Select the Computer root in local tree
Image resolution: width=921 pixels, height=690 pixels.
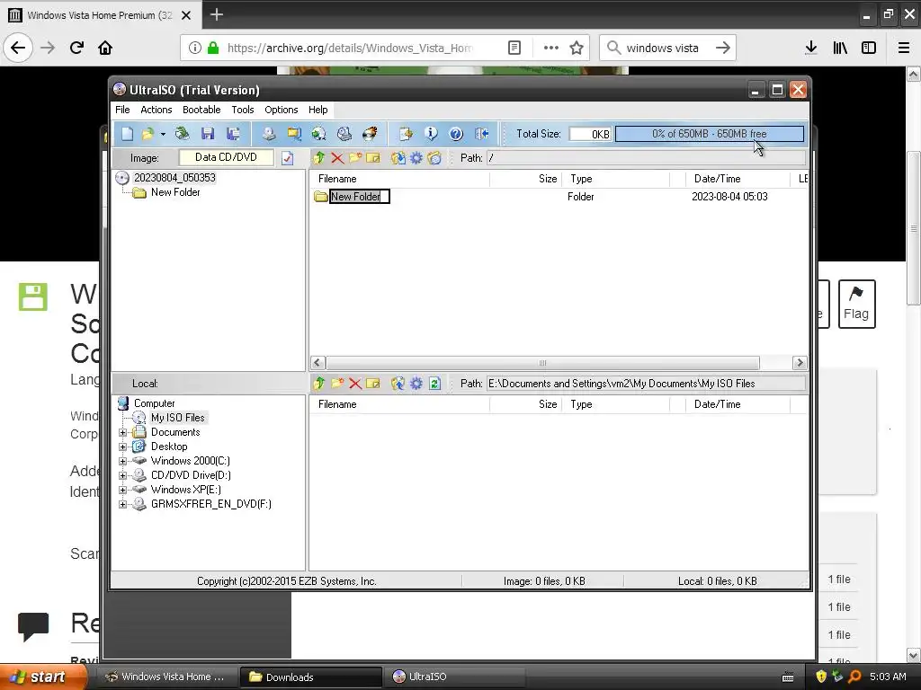[x=154, y=403]
